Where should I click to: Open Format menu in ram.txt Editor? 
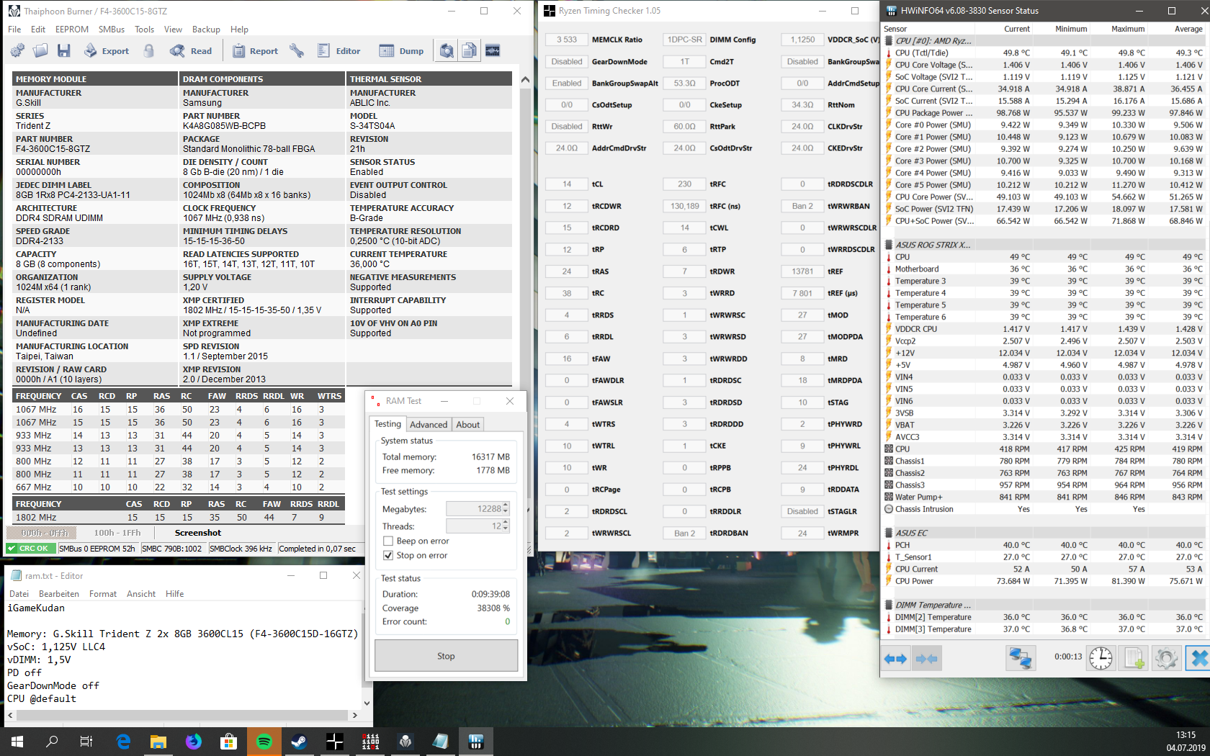pos(103,594)
